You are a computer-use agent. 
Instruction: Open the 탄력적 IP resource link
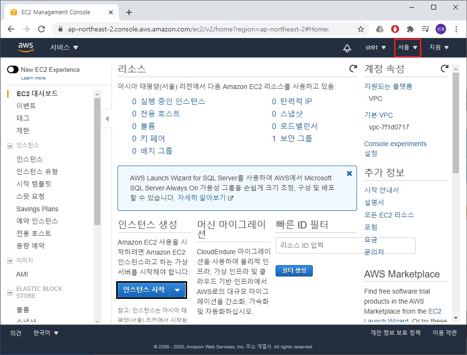pos(296,101)
